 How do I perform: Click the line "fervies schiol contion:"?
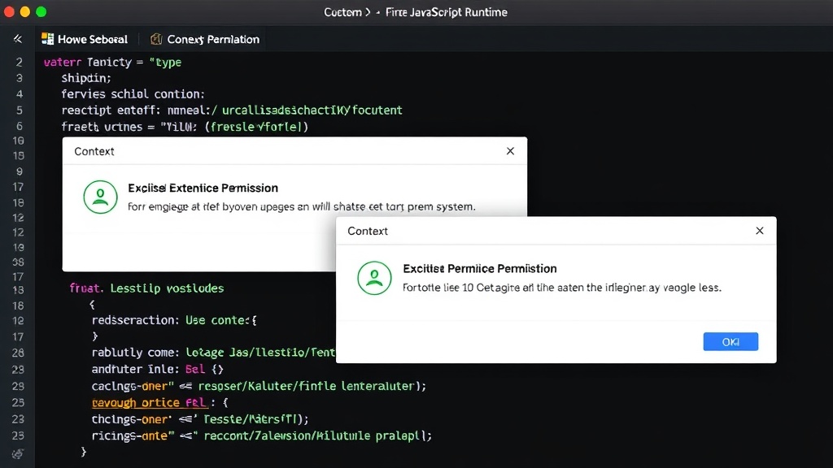(x=133, y=94)
